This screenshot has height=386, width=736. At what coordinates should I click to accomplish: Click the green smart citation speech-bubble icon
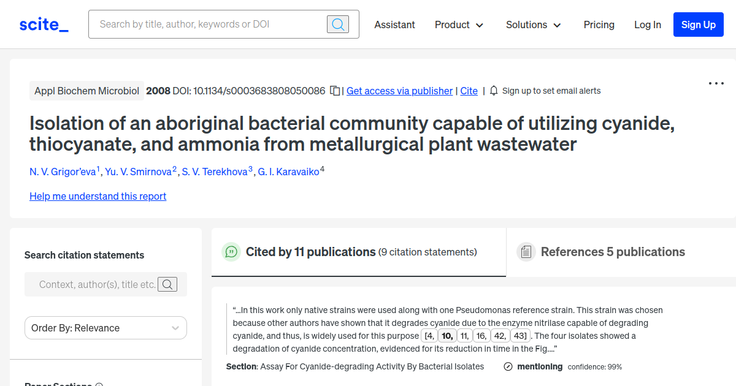[x=231, y=252]
